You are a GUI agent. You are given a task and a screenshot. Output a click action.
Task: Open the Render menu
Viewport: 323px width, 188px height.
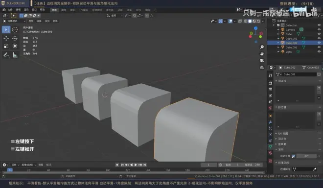click(26, 10)
